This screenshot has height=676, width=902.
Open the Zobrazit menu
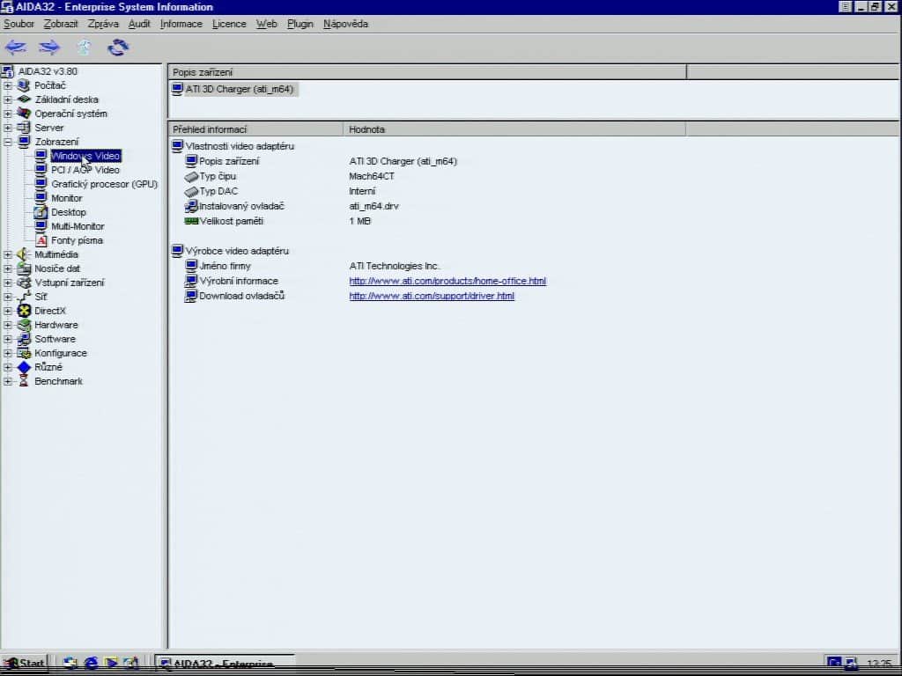(61, 24)
